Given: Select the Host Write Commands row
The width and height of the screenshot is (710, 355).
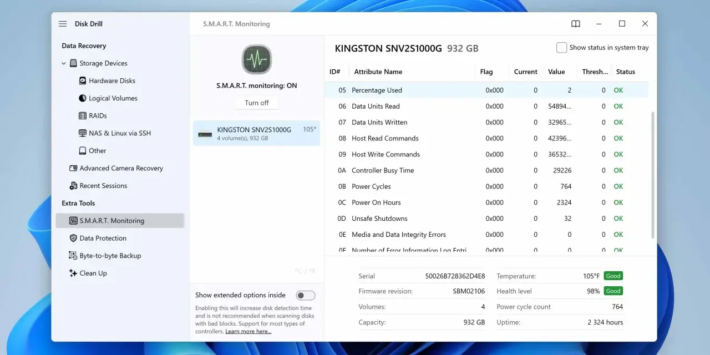Looking at the screenshot, I should [x=486, y=154].
